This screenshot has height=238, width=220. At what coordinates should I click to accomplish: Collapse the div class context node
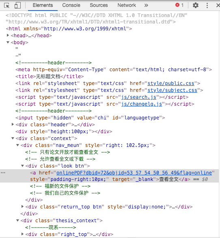pyautogui.click(x=13, y=138)
